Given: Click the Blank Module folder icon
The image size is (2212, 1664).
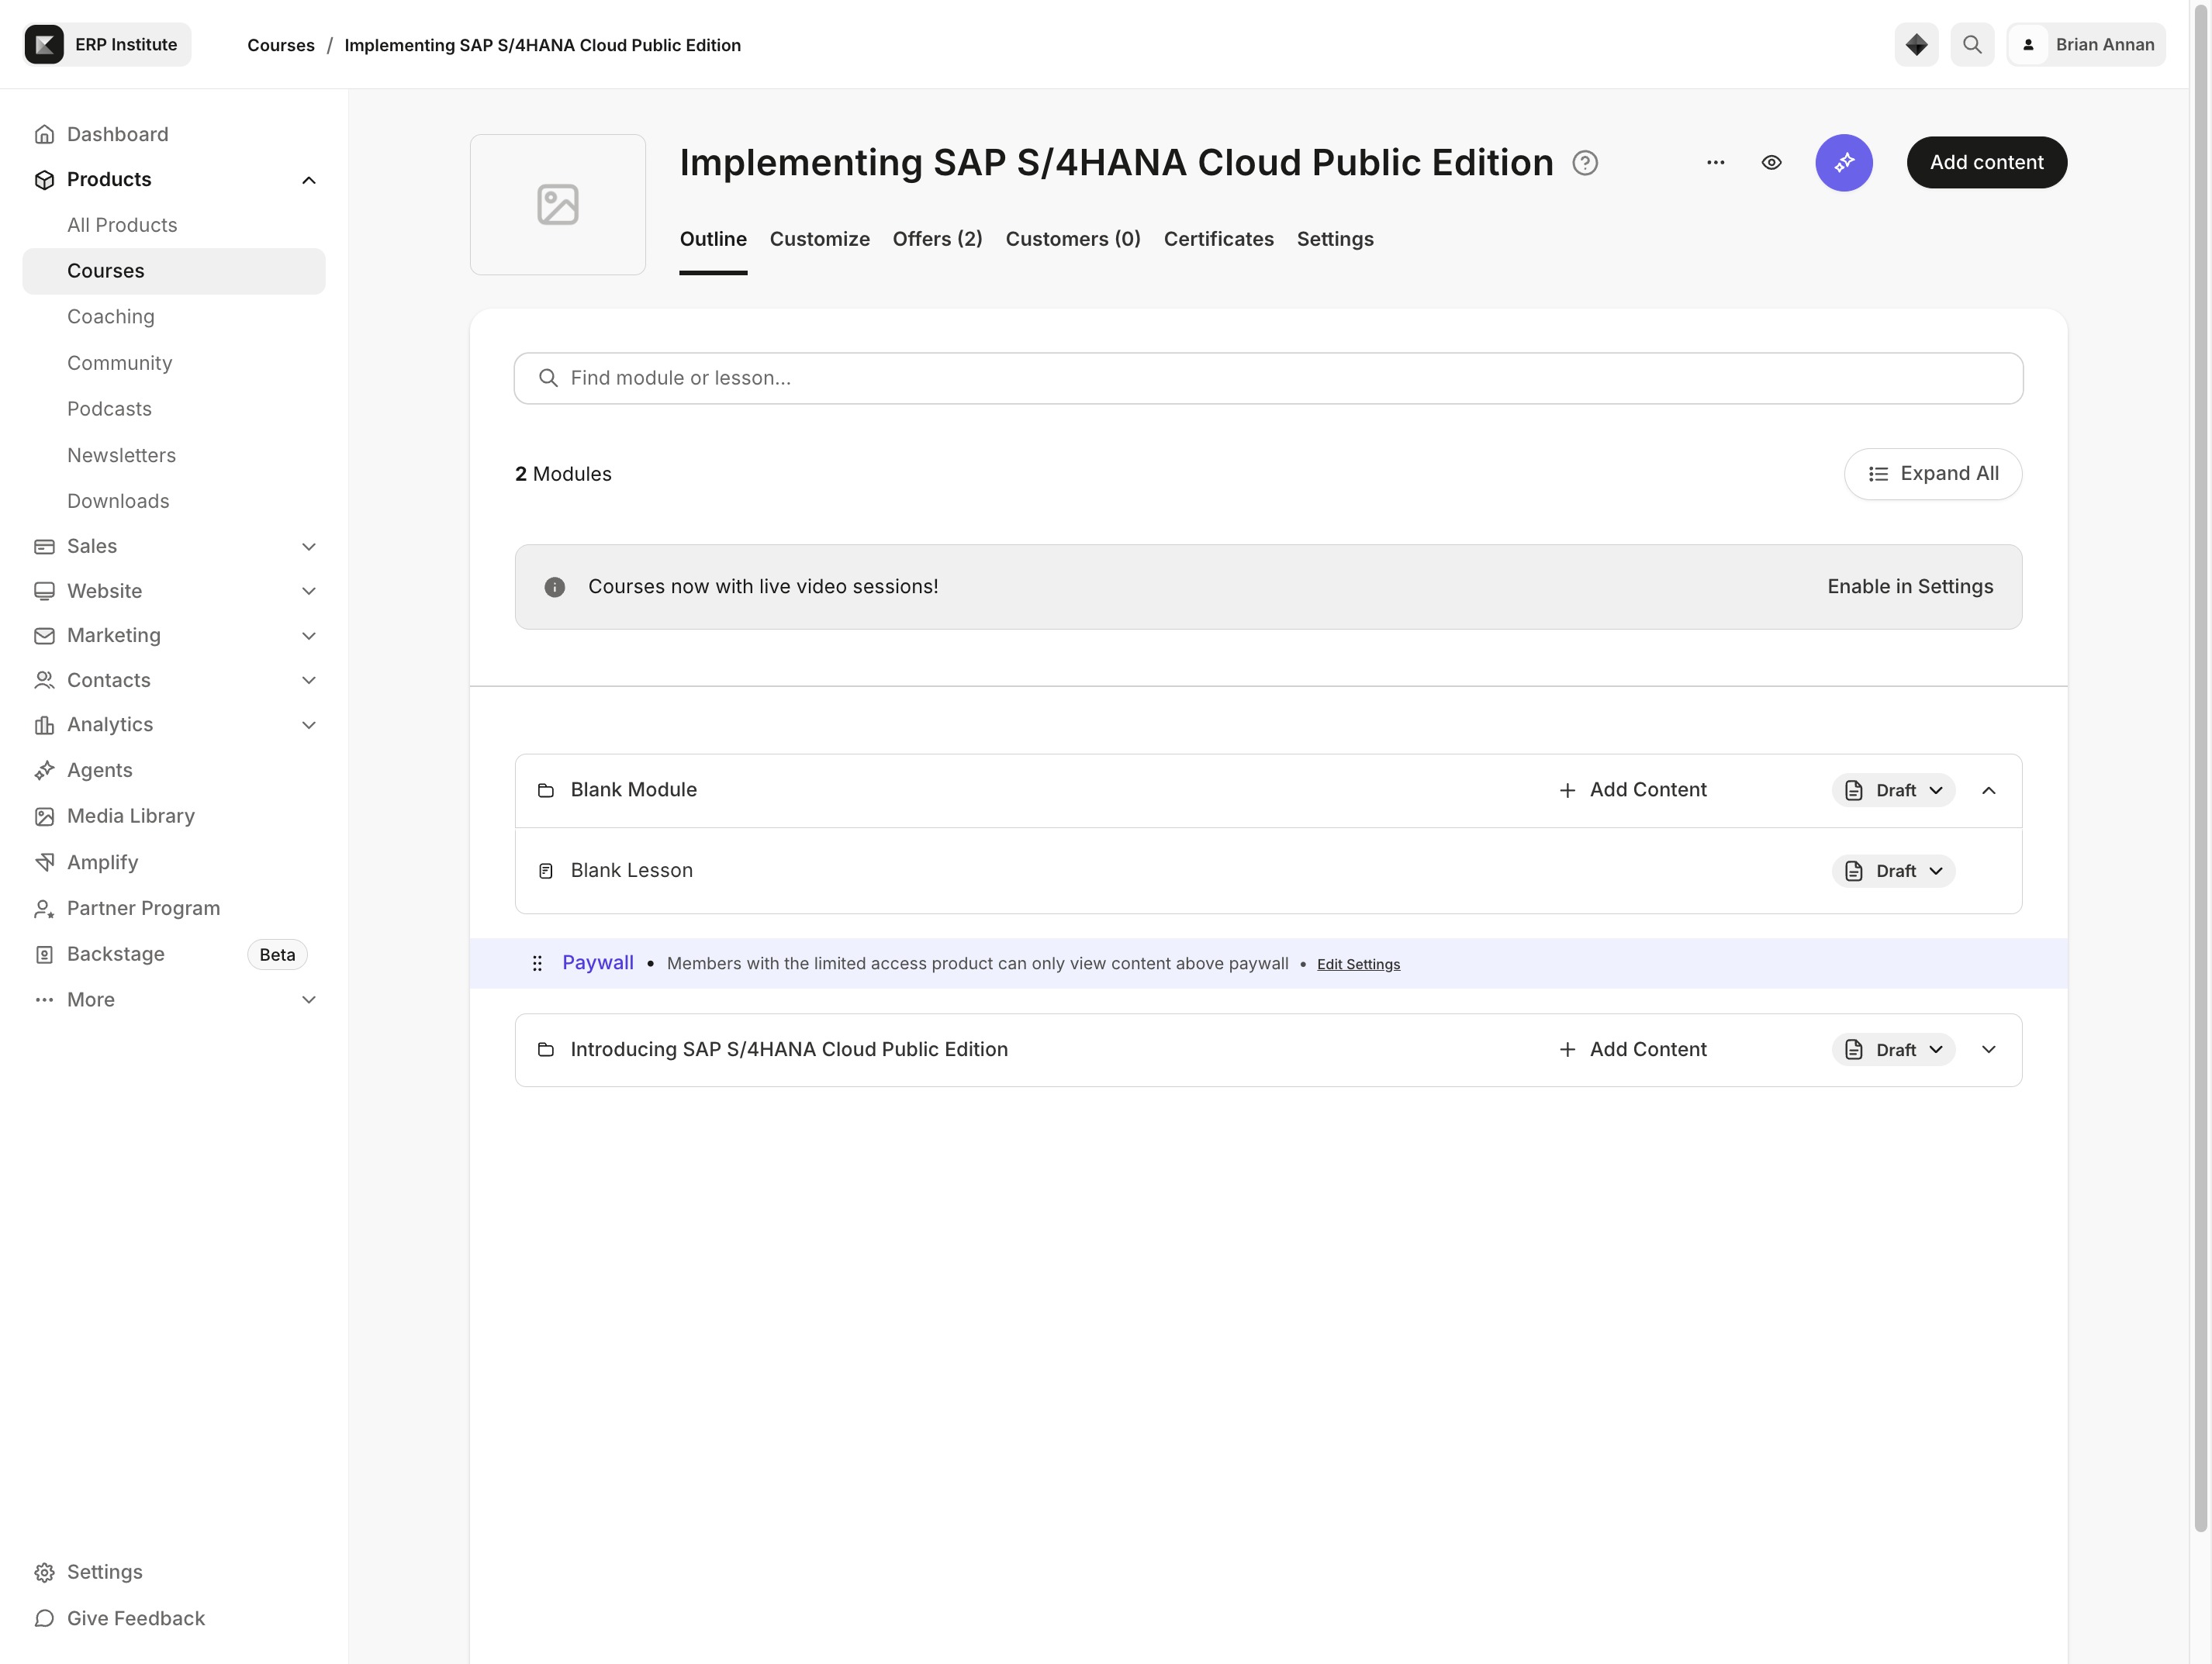Looking at the screenshot, I should [x=546, y=791].
